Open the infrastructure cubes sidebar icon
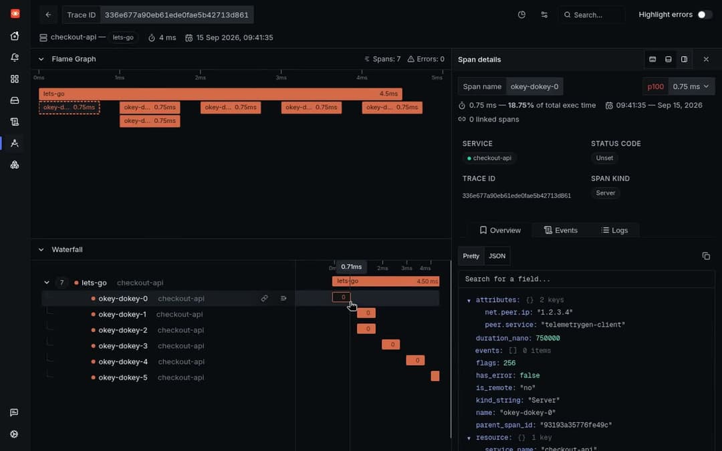 click(15, 165)
